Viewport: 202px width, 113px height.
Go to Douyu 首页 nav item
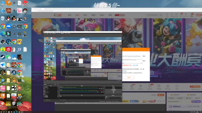point(70,15)
